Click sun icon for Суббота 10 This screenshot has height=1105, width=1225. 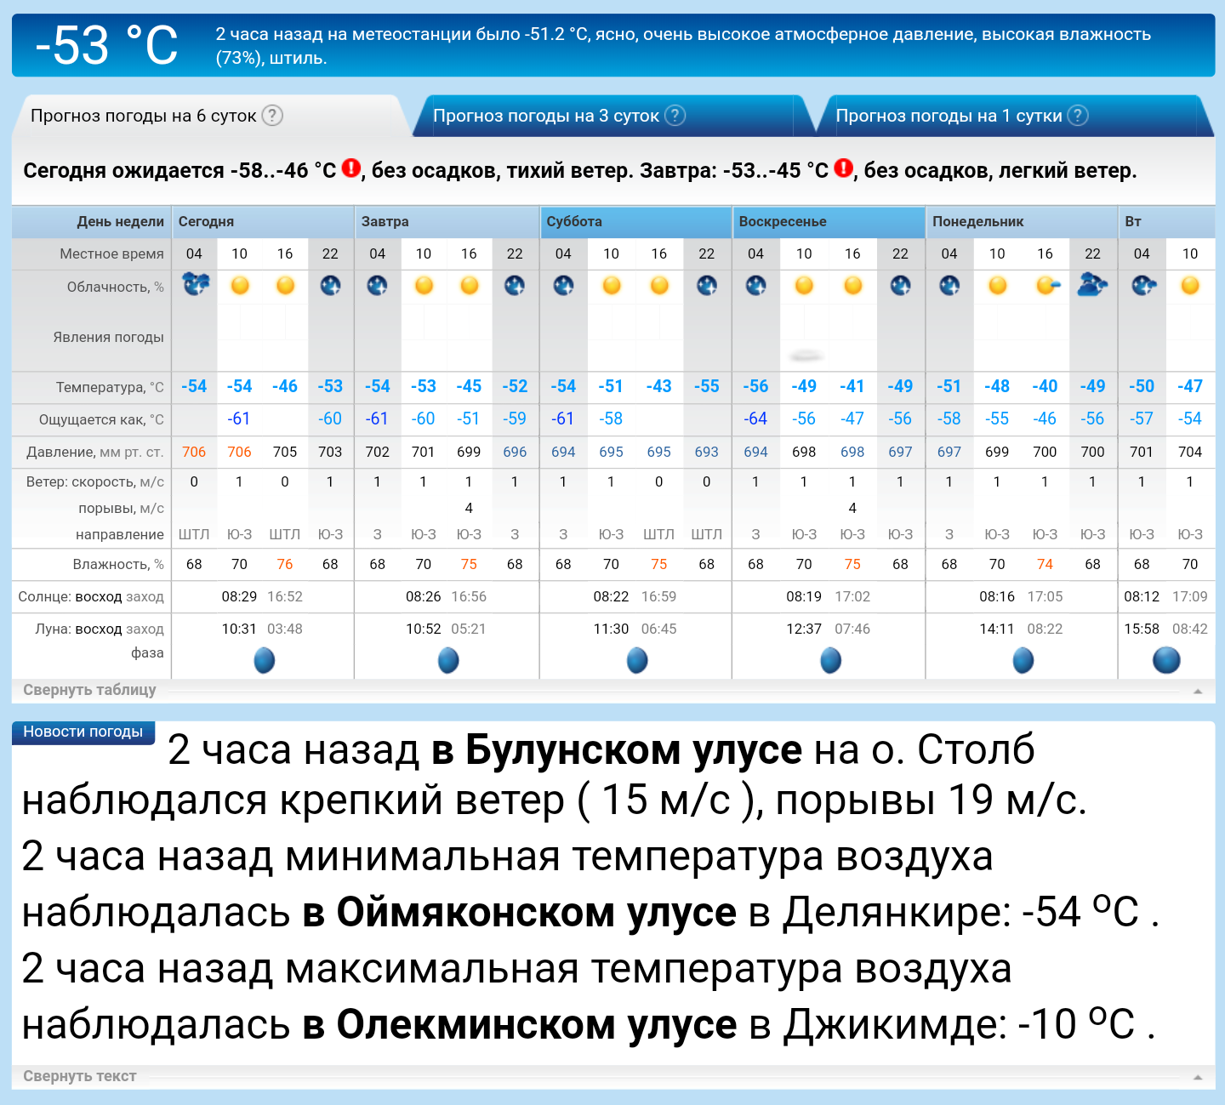pos(612,286)
